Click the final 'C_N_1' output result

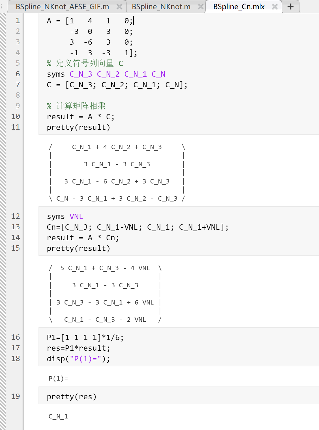(58, 416)
